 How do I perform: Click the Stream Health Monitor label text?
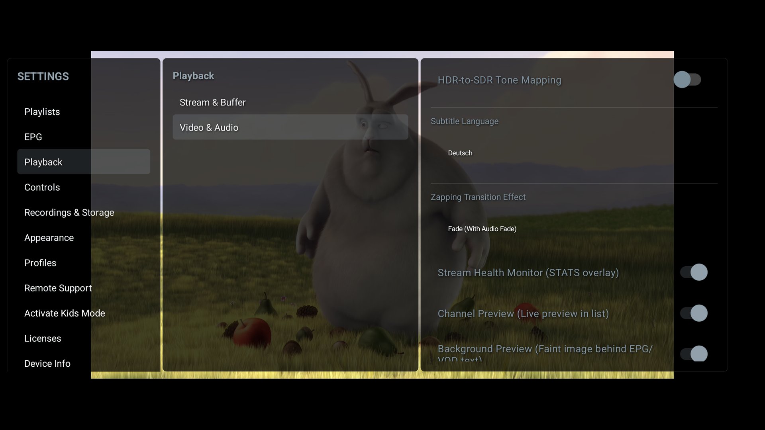528,273
